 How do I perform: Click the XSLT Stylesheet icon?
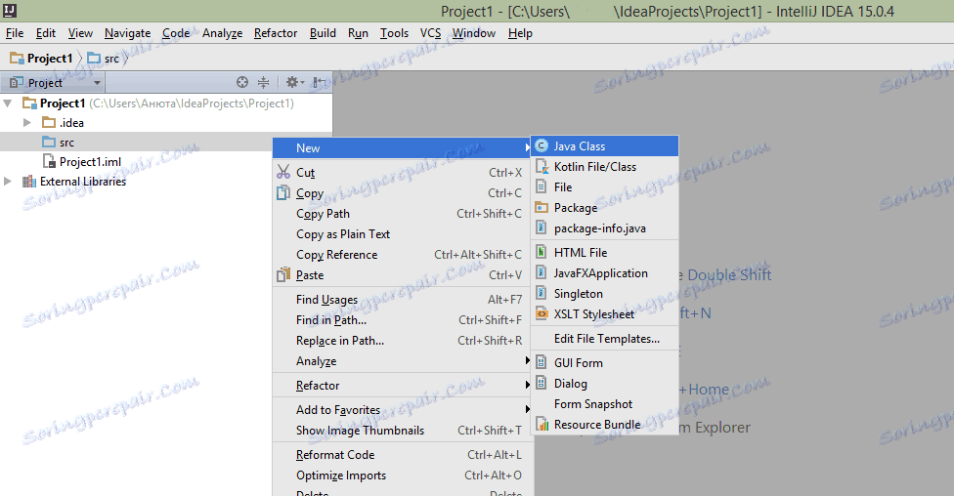pyautogui.click(x=541, y=313)
